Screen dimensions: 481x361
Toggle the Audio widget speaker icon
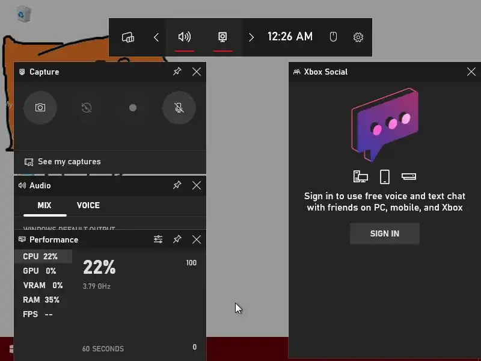pyautogui.click(x=185, y=37)
